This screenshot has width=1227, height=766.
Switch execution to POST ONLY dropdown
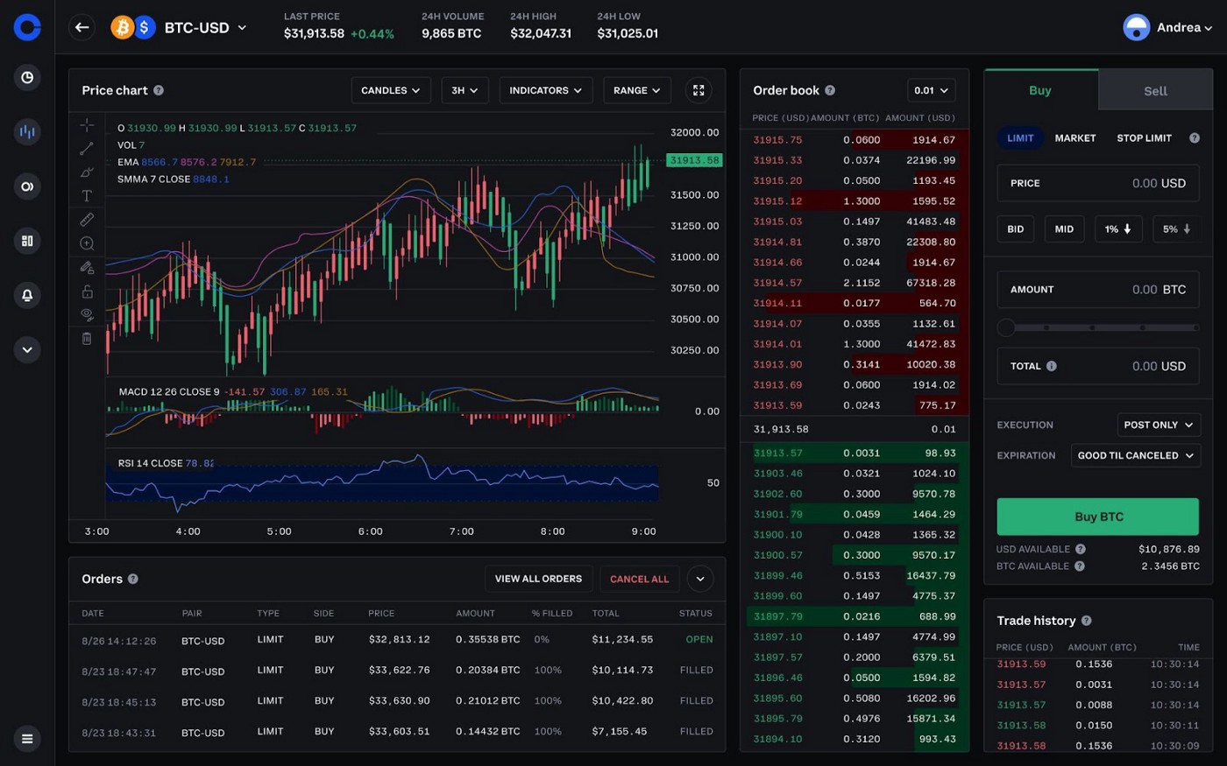1159,425
